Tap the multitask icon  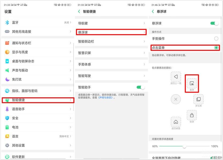coord(198,99)
